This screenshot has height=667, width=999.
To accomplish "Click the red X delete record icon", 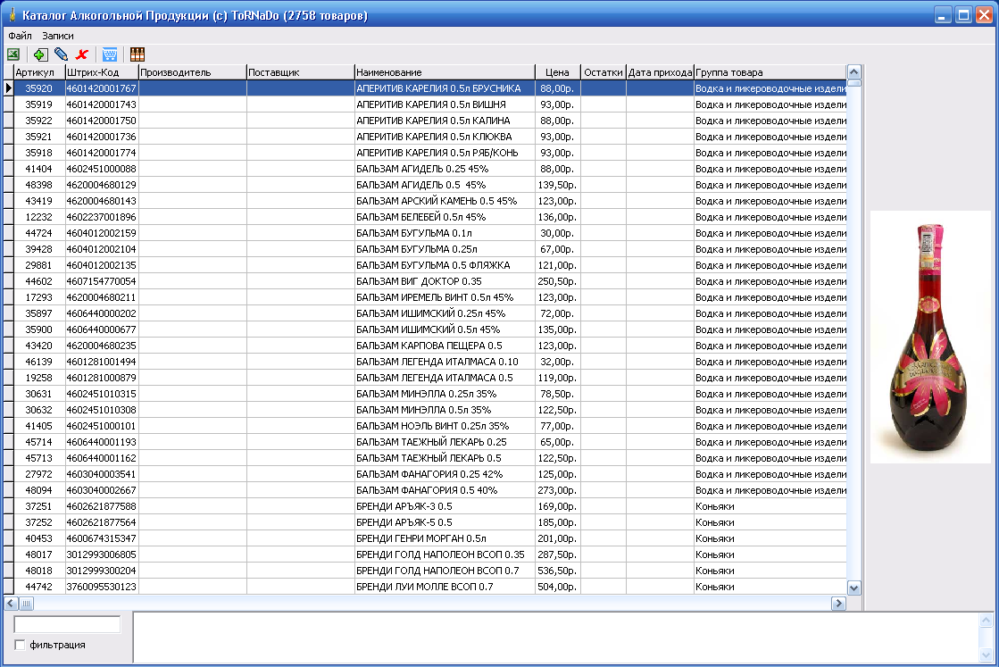I will click(81, 54).
